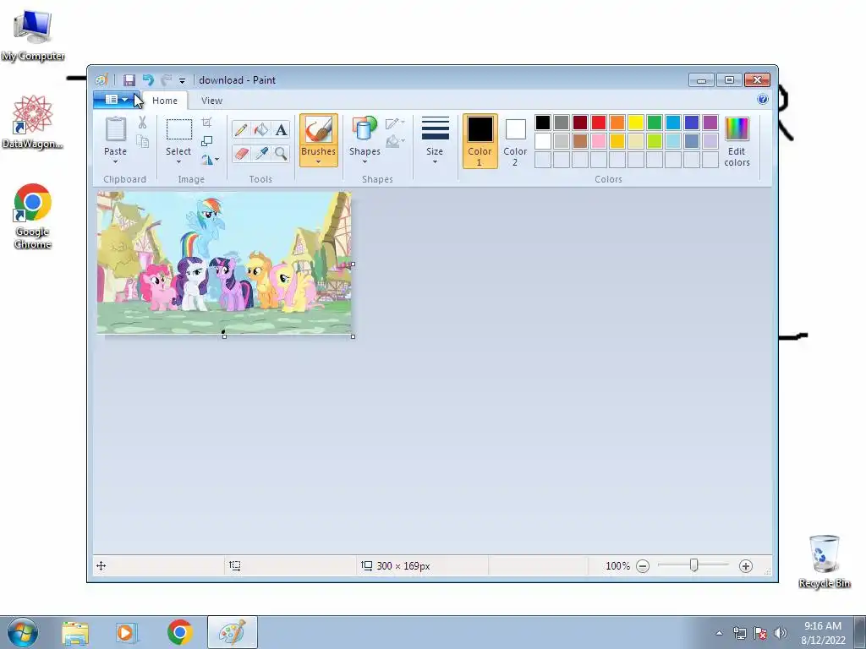The width and height of the screenshot is (866, 649).
Task: Zoom out with the minus button
Action: pyautogui.click(x=643, y=566)
